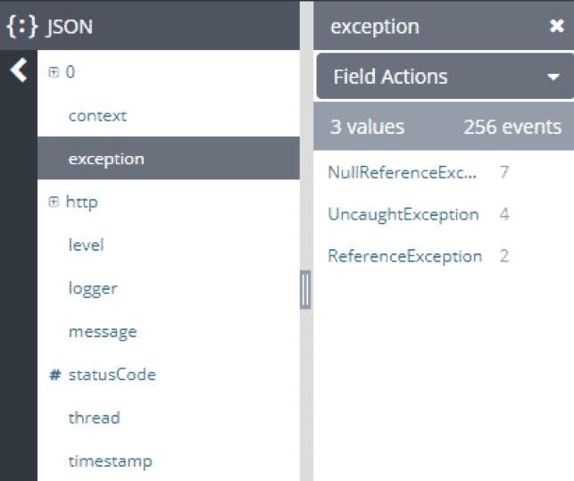
Task: Click the panel divider resize handle
Action: pyautogui.click(x=305, y=290)
